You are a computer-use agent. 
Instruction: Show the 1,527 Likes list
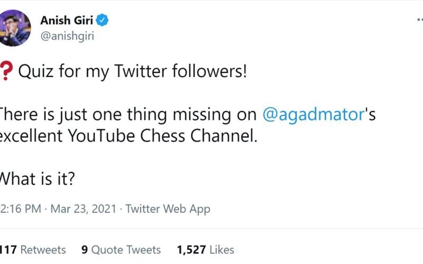click(206, 250)
